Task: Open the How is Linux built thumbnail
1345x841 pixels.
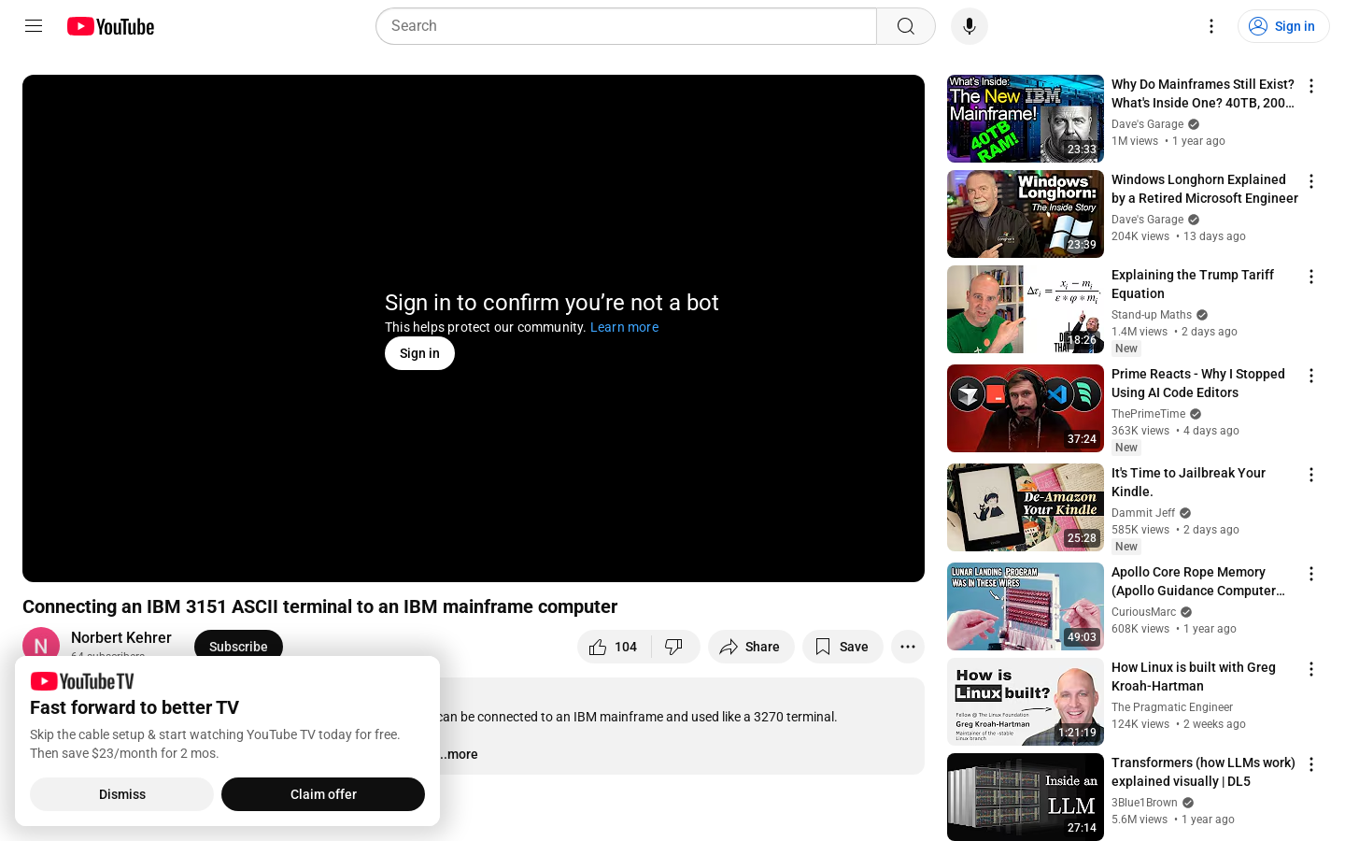Action: click(1026, 702)
